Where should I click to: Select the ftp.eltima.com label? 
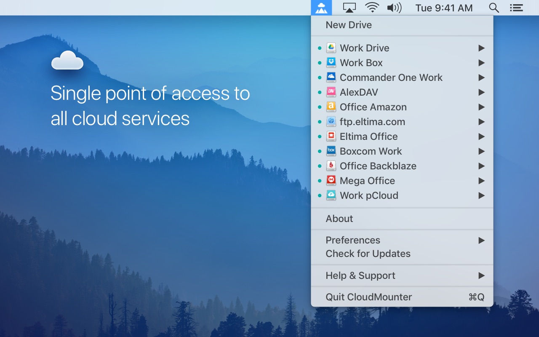pos(373,122)
